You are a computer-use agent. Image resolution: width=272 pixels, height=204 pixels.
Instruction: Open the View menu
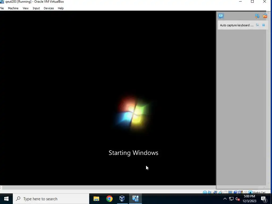[x=25, y=8]
